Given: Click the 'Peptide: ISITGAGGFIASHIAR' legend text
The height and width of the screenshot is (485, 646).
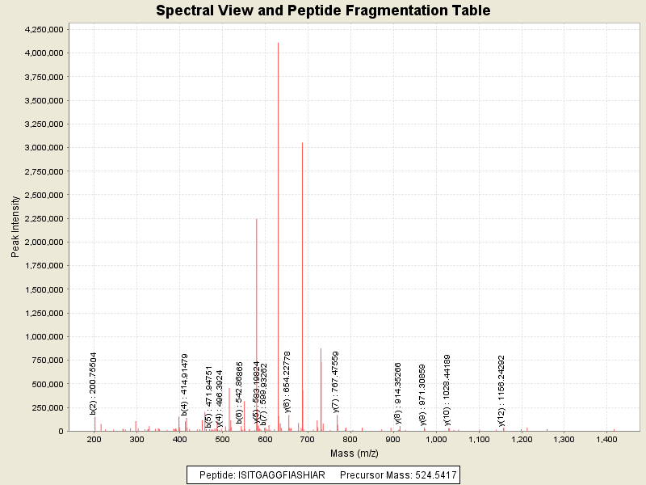Looking at the screenshot, I should (262, 475).
